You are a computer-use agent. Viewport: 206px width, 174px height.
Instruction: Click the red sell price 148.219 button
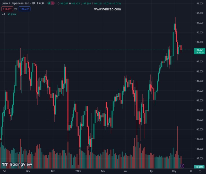(x=7, y=9)
